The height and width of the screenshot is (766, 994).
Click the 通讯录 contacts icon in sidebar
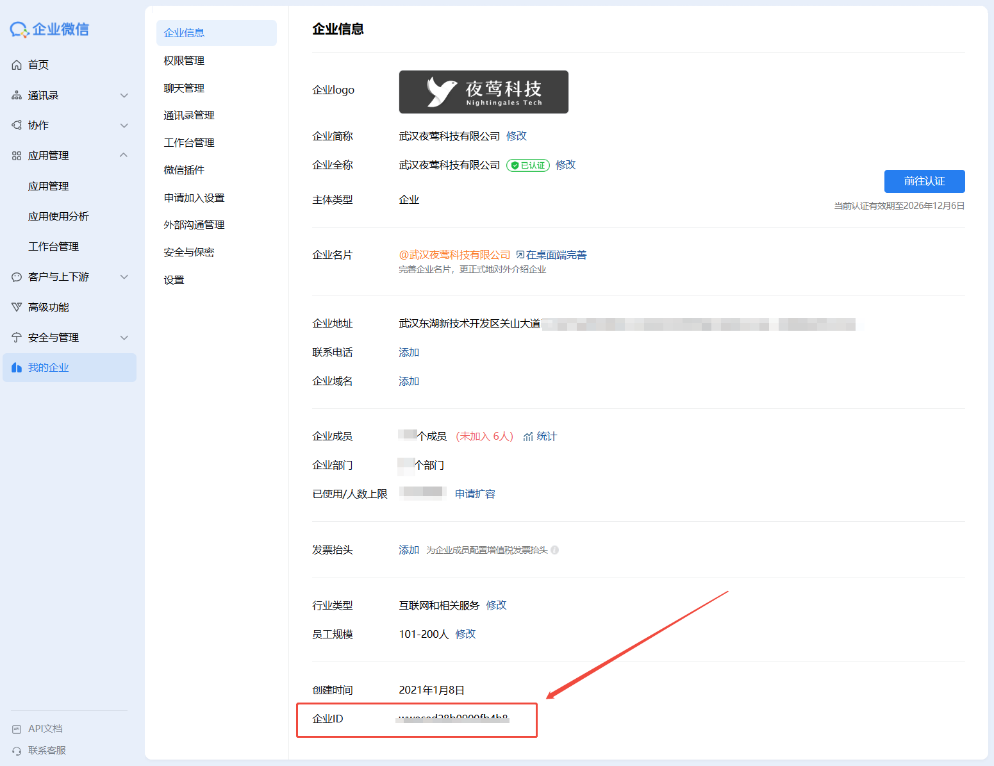click(17, 96)
